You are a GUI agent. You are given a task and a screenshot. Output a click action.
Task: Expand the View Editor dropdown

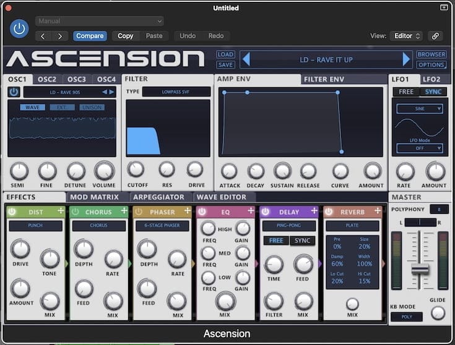(407, 36)
